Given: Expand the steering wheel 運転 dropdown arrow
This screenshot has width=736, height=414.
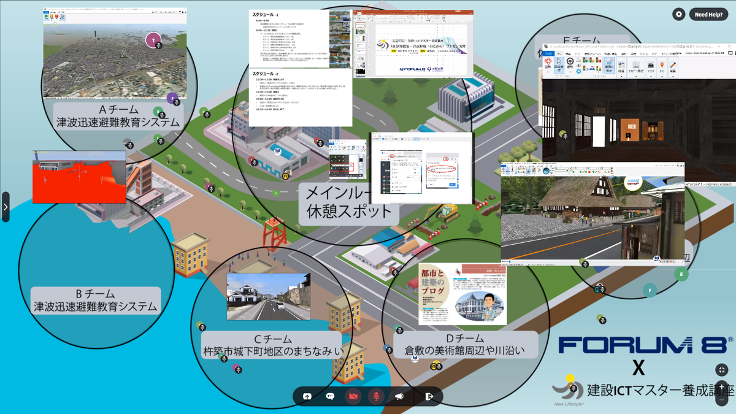Looking at the screenshot, I should click(570, 72).
